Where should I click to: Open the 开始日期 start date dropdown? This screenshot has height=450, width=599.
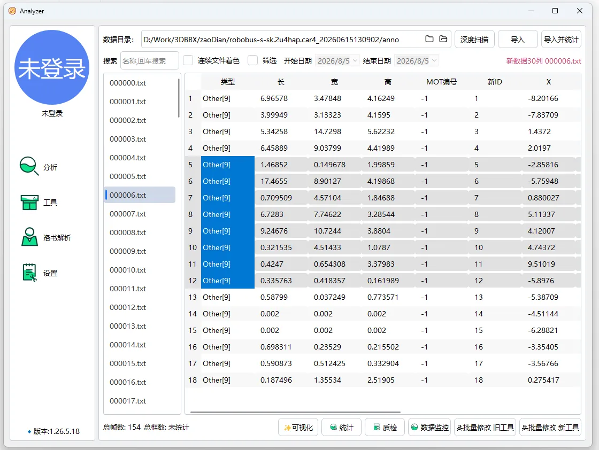tap(337, 61)
